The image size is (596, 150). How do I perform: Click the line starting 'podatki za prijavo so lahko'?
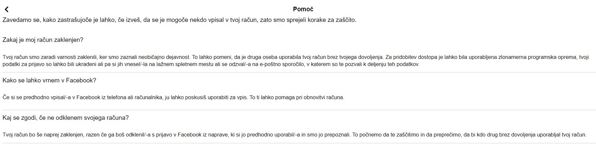point(211,64)
